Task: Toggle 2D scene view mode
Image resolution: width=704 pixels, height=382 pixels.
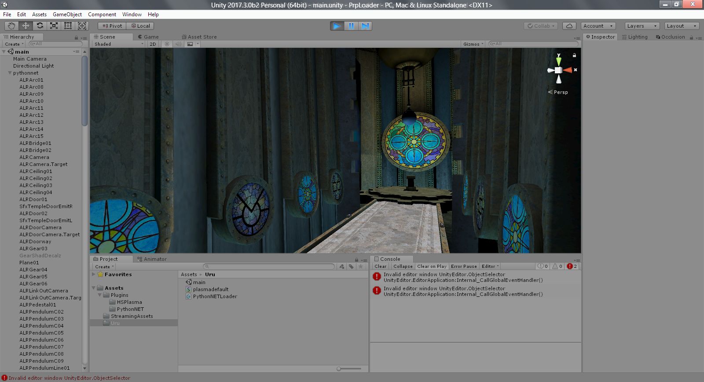Action: (x=153, y=44)
